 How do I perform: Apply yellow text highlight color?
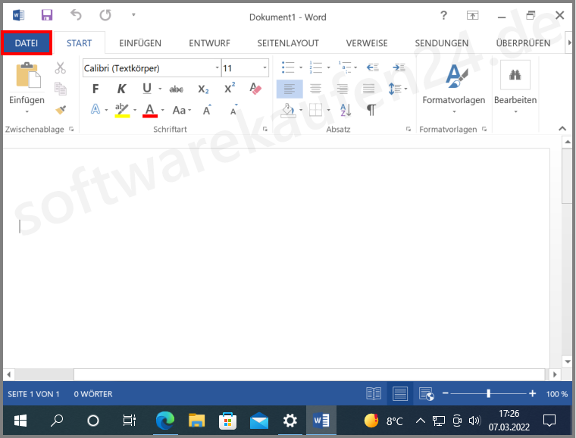[x=122, y=110]
